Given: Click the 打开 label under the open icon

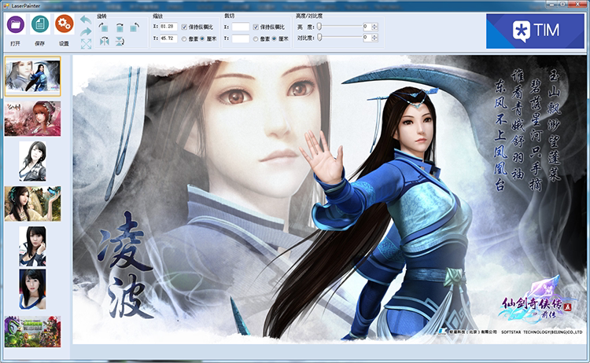Looking at the screenshot, I should (x=16, y=43).
